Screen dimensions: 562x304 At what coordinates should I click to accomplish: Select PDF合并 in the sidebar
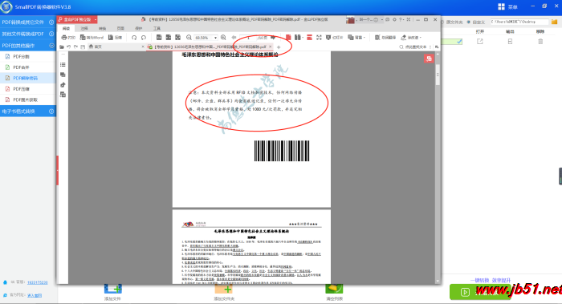22,67
